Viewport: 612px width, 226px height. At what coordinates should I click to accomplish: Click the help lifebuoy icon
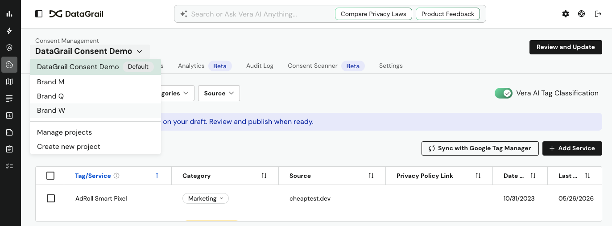pos(582,14)
